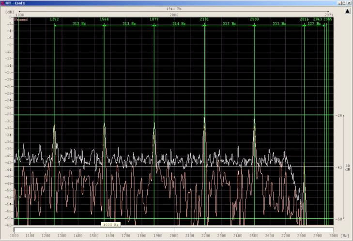Viewport: 353px width, 241px height.
Task: Click the -43 dB midpoint level label
Action: click(x=339, y=167)
